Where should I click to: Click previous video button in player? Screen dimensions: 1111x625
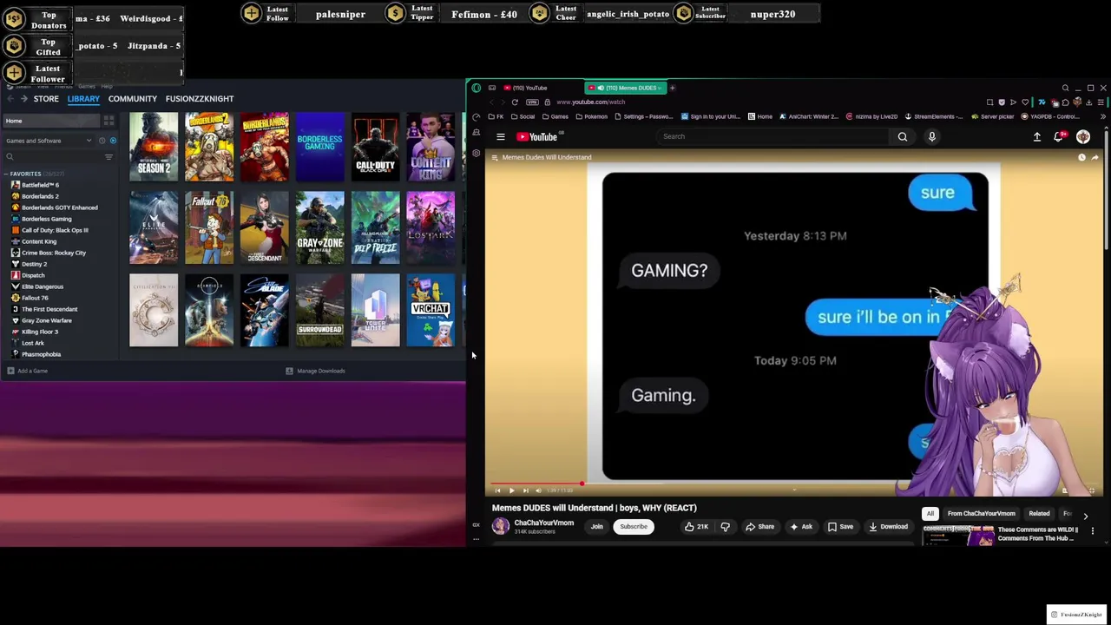click(497, 490)
